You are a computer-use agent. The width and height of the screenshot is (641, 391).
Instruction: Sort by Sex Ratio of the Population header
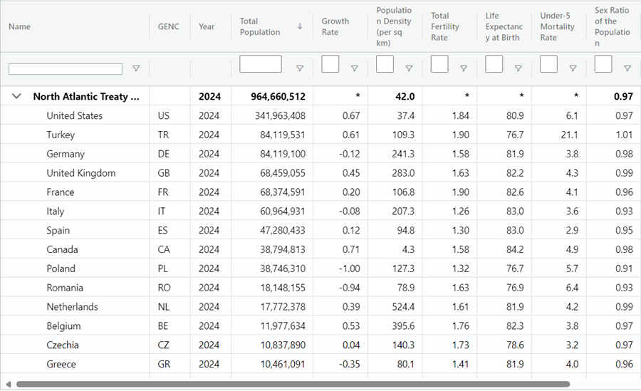tap(612, 26)
